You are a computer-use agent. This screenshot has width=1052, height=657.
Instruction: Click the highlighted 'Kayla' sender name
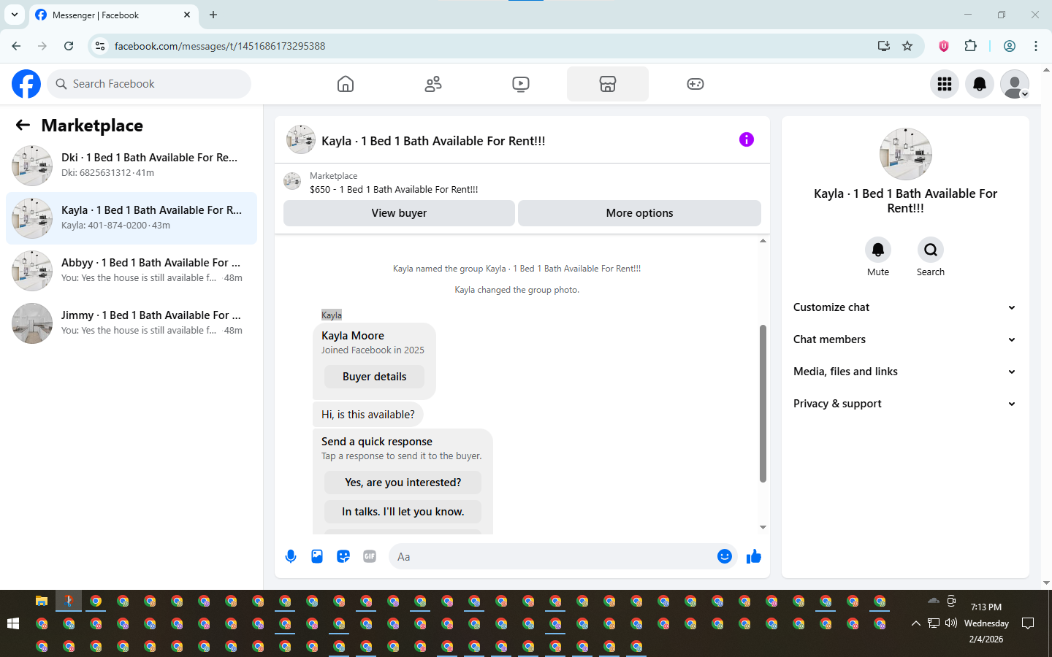pos(332,315)
